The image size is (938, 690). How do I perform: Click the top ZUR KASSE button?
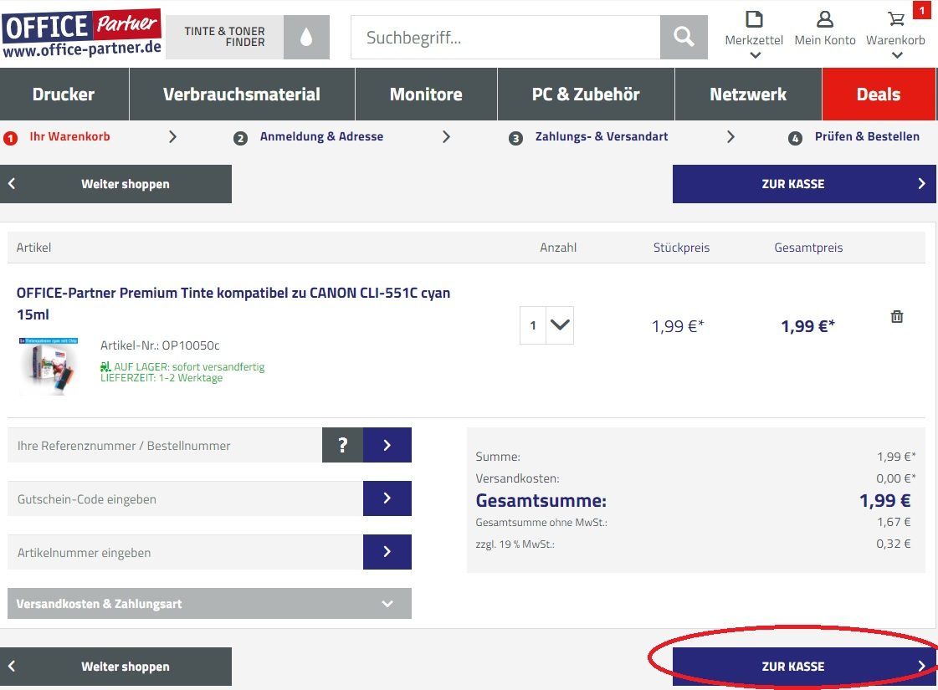click(804, 183)
